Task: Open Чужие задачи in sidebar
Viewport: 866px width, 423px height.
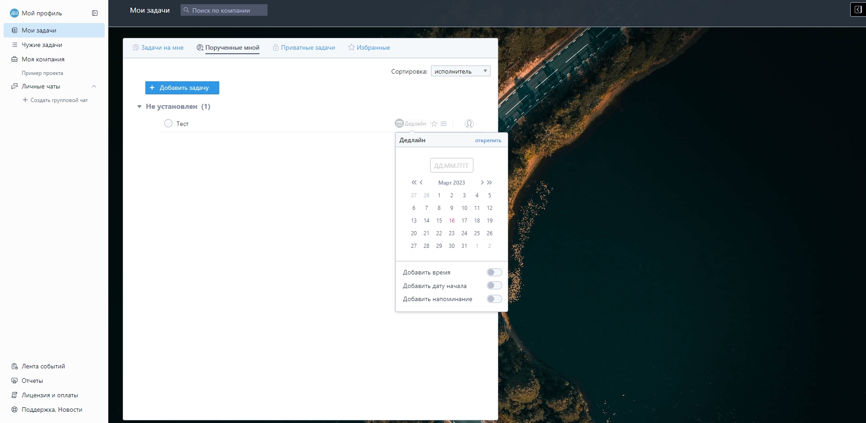Action: point(42,45)
